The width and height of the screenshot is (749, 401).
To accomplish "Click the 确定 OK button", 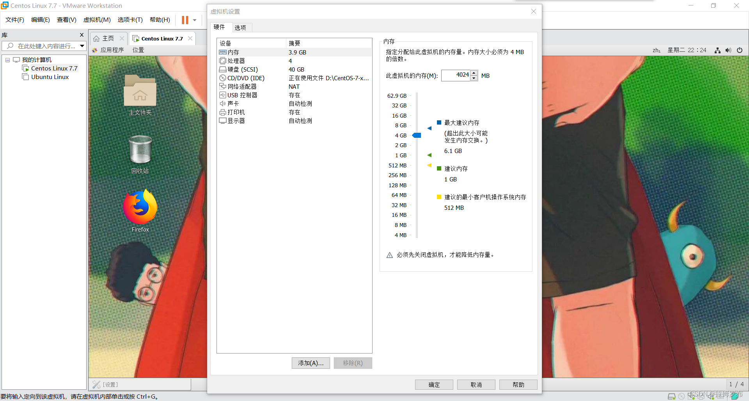I will pyautogui.click(x=434, y=385).
